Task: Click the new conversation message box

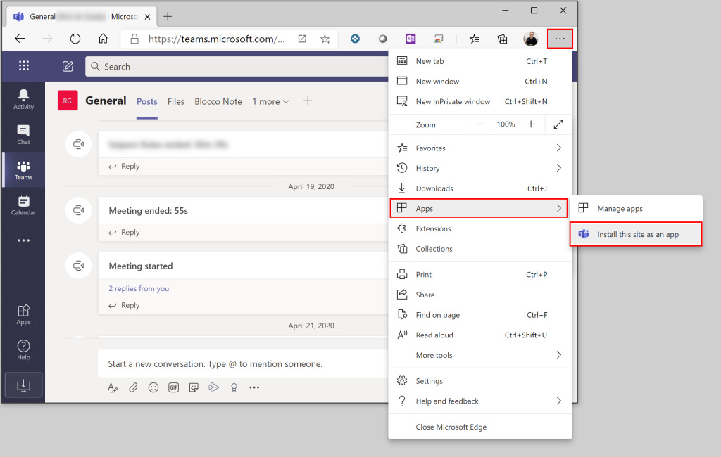Action: tap(243, 363)
